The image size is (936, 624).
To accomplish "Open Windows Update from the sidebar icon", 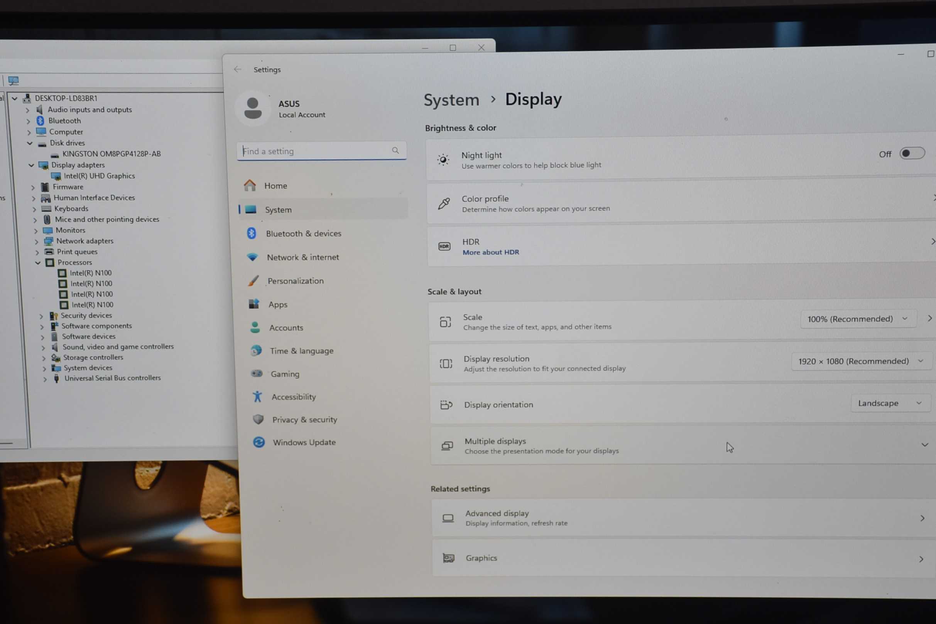I will pos(259,442).
